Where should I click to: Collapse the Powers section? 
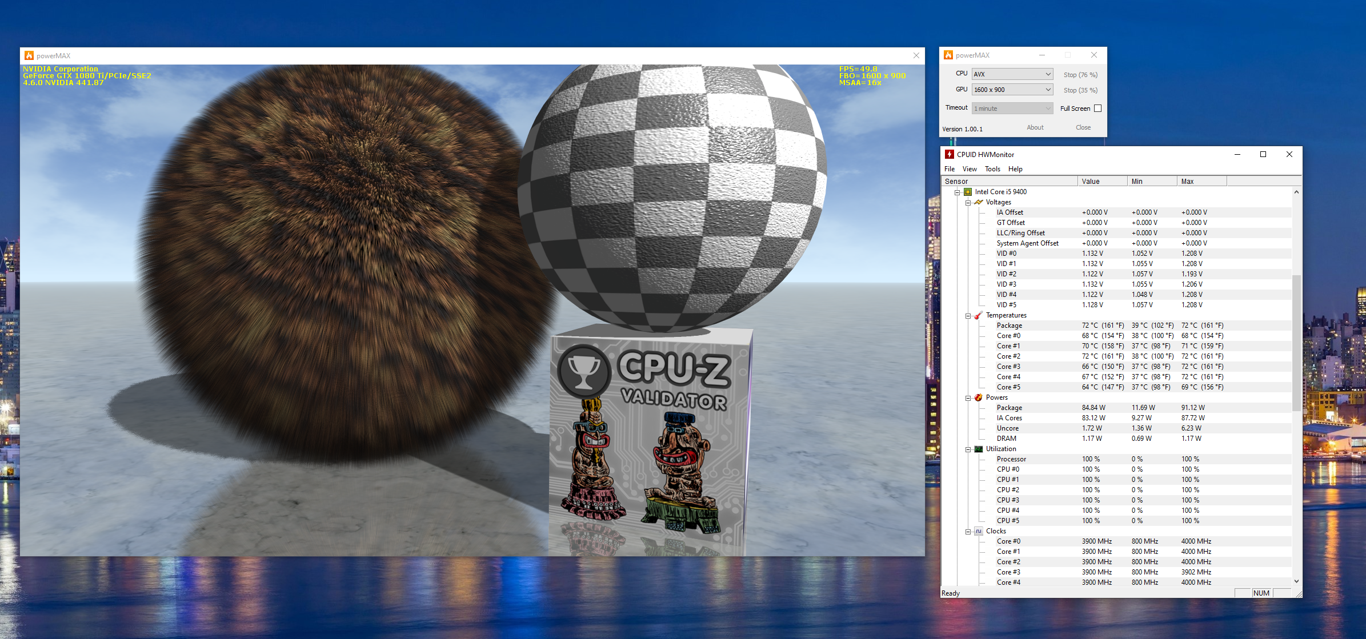tap(968, 398)
